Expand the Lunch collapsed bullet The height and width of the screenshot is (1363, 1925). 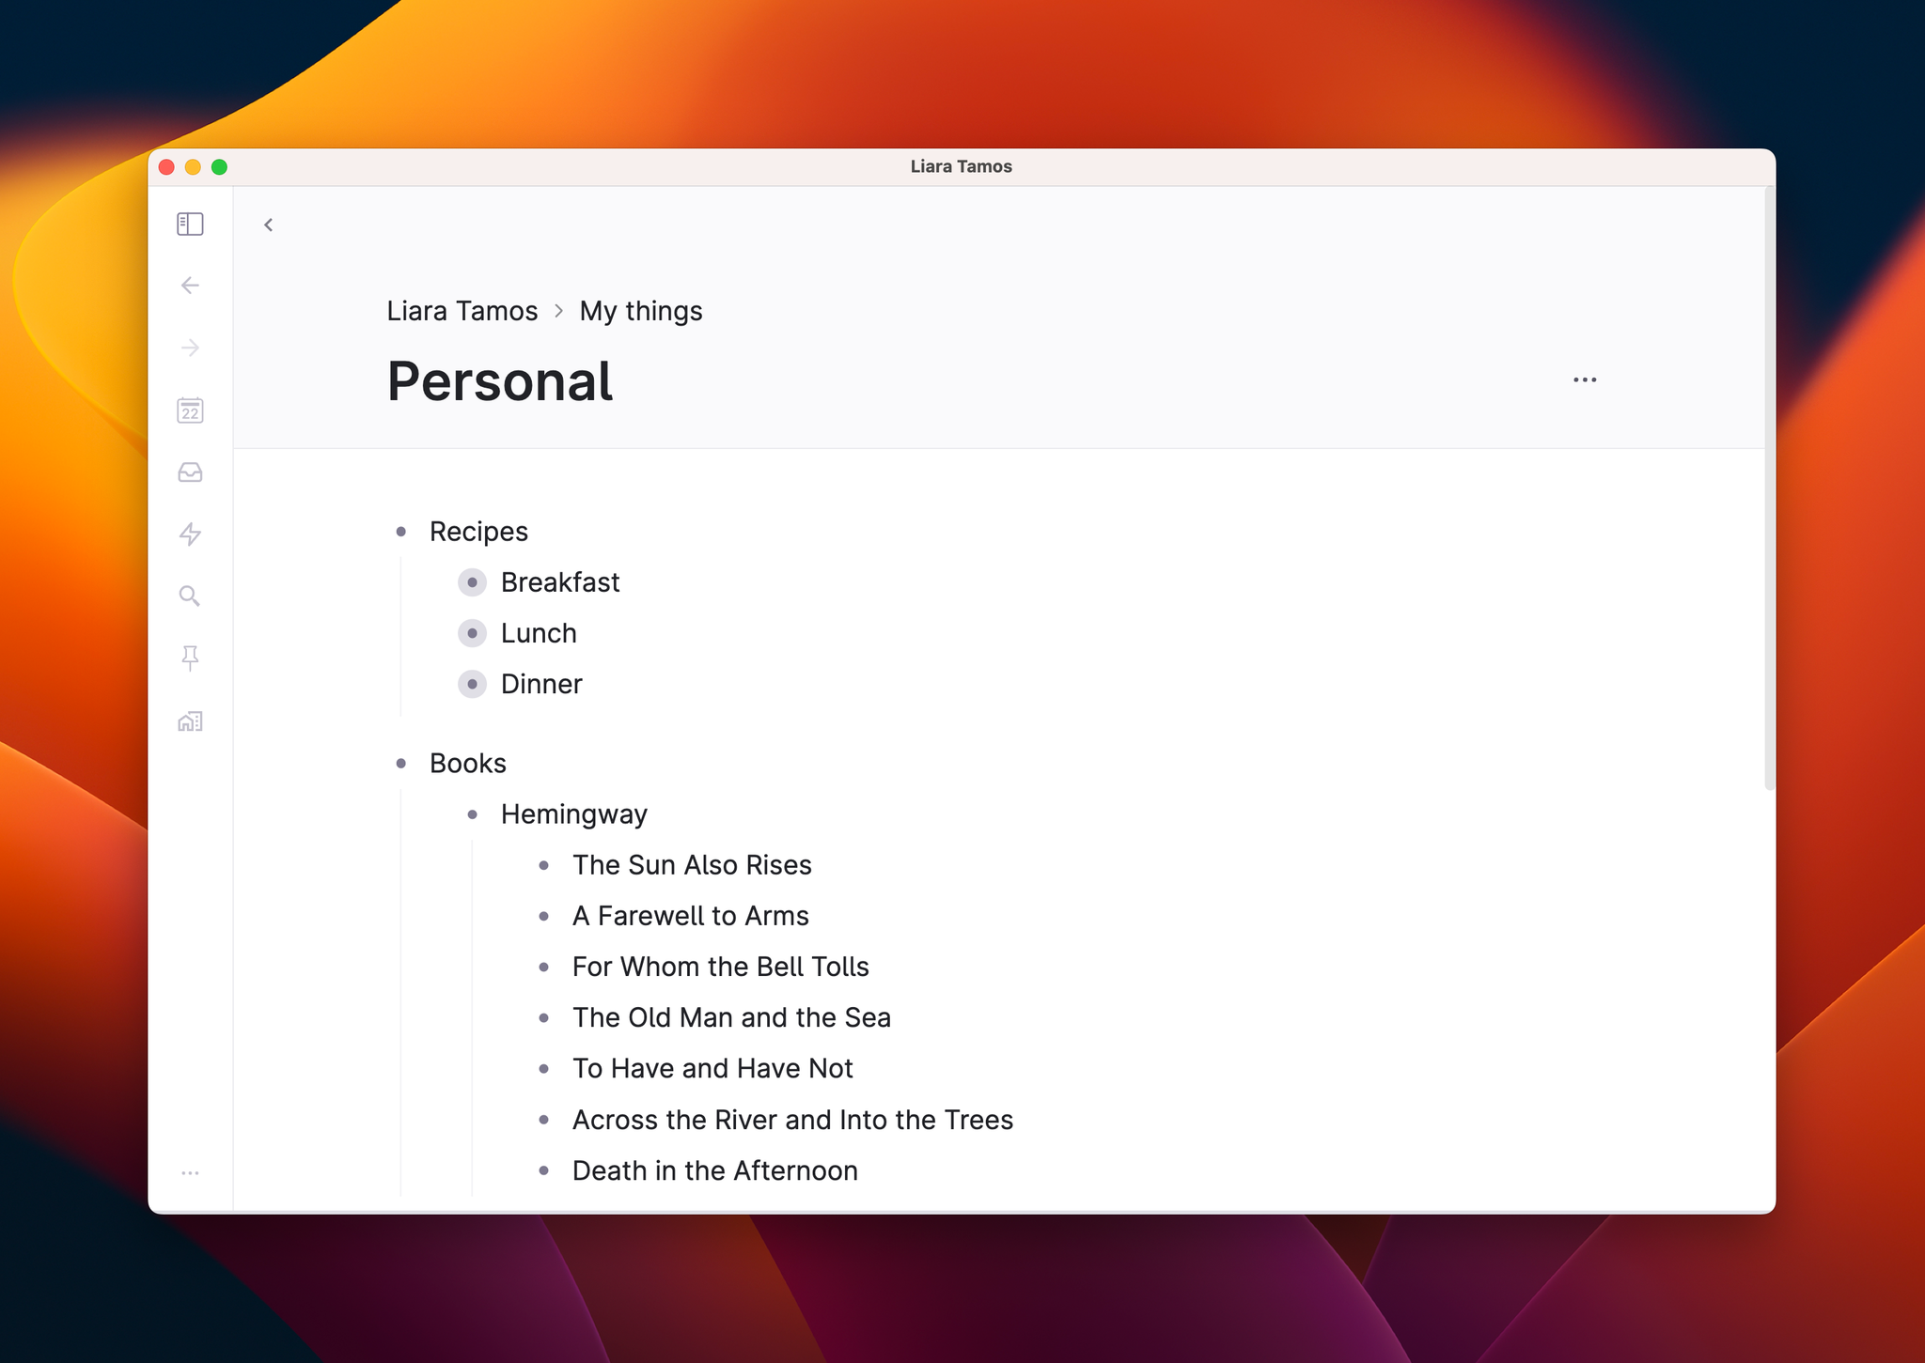(x=473, y=633)
